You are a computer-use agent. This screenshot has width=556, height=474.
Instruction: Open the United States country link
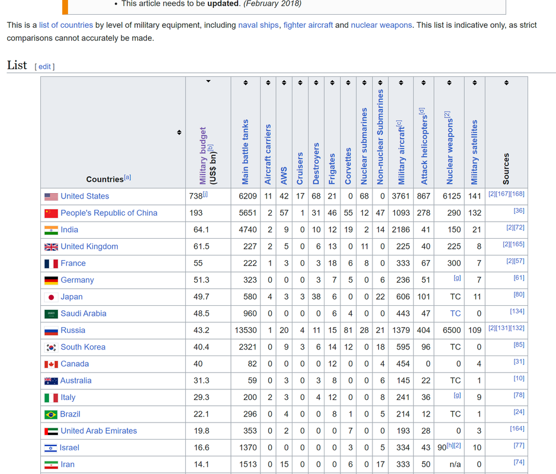[x=85, y=196]
